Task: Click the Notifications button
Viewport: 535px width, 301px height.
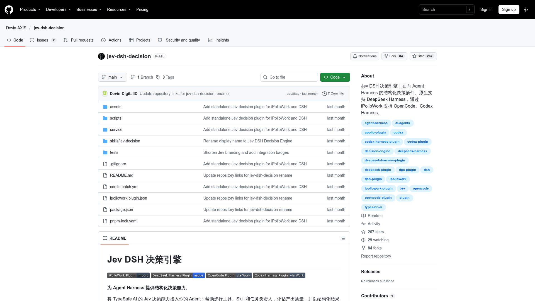Action: [365, 56]
